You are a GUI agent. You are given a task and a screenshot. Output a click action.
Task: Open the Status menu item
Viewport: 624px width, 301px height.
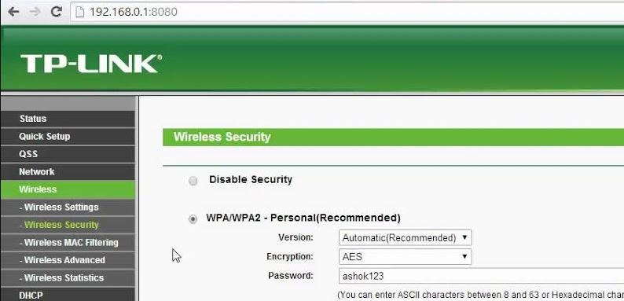pyautogui.click(x=68, y=119)
